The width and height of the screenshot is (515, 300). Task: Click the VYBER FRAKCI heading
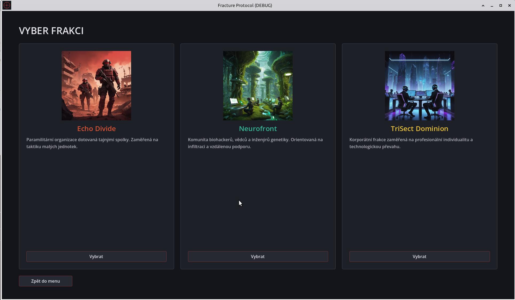point(51,31)
